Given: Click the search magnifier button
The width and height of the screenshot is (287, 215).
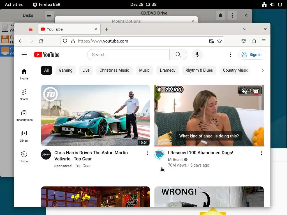Looking at the screenshot, I should coord(178,55).
